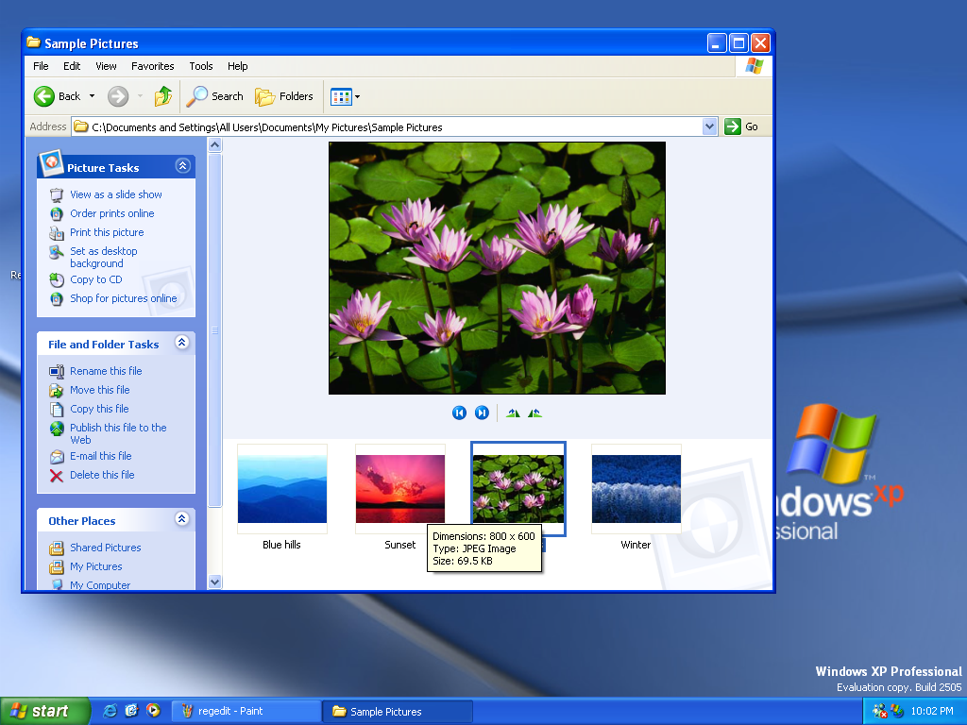Click Publish this file to the Web
Viewport: 967px width, 725px height.
pyautogui.click(x=118, y=433)
